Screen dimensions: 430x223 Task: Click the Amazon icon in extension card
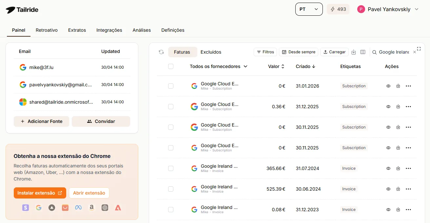click(91, 207)
